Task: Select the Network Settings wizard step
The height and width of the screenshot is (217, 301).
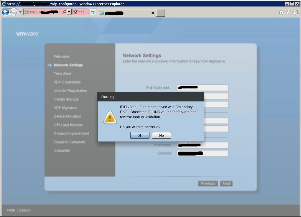Action: (68, 65)
